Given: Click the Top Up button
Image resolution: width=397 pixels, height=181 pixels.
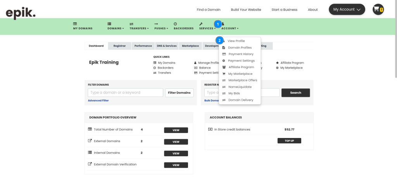Looking at the screenshot, I should 289,141.
